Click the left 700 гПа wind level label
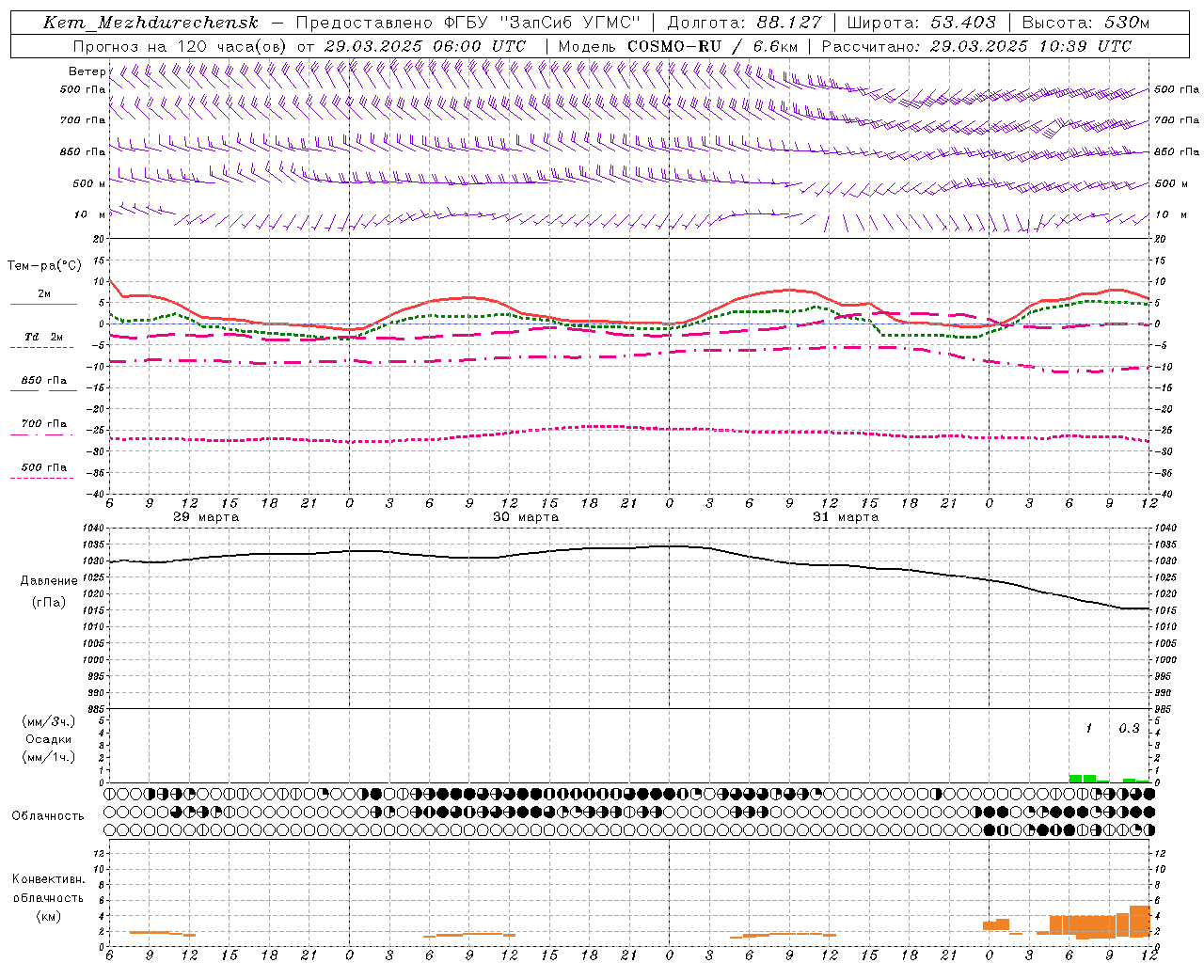This screenshot has width=1204, height=963. coord(83,121)
